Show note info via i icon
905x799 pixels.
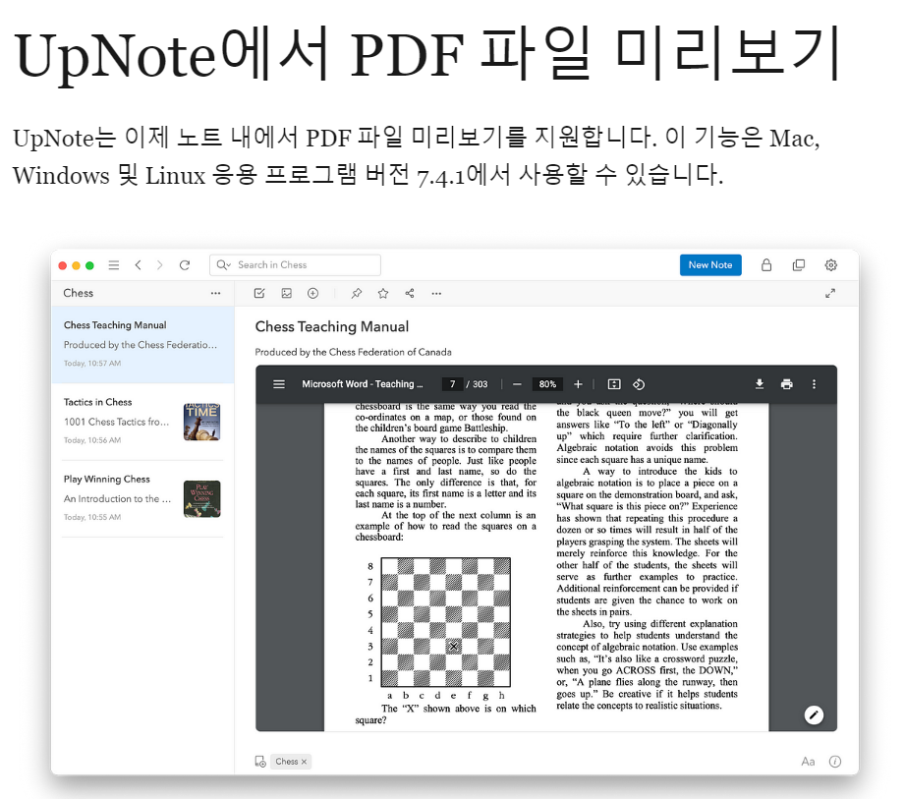(x=834, y=762)
